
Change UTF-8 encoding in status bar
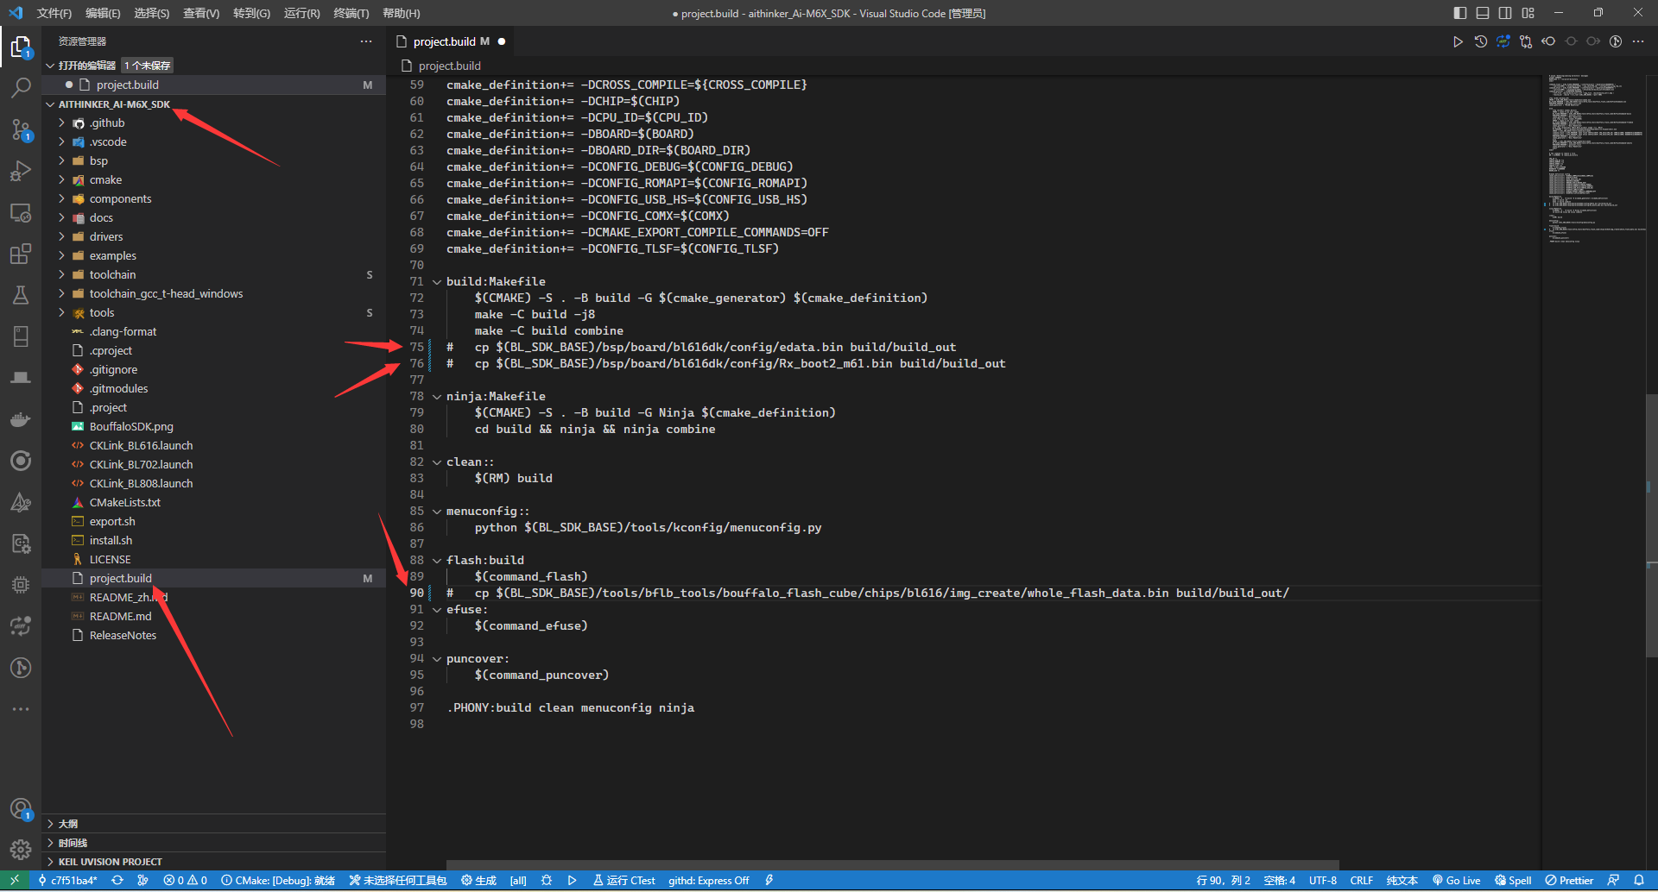(1322, 881)
